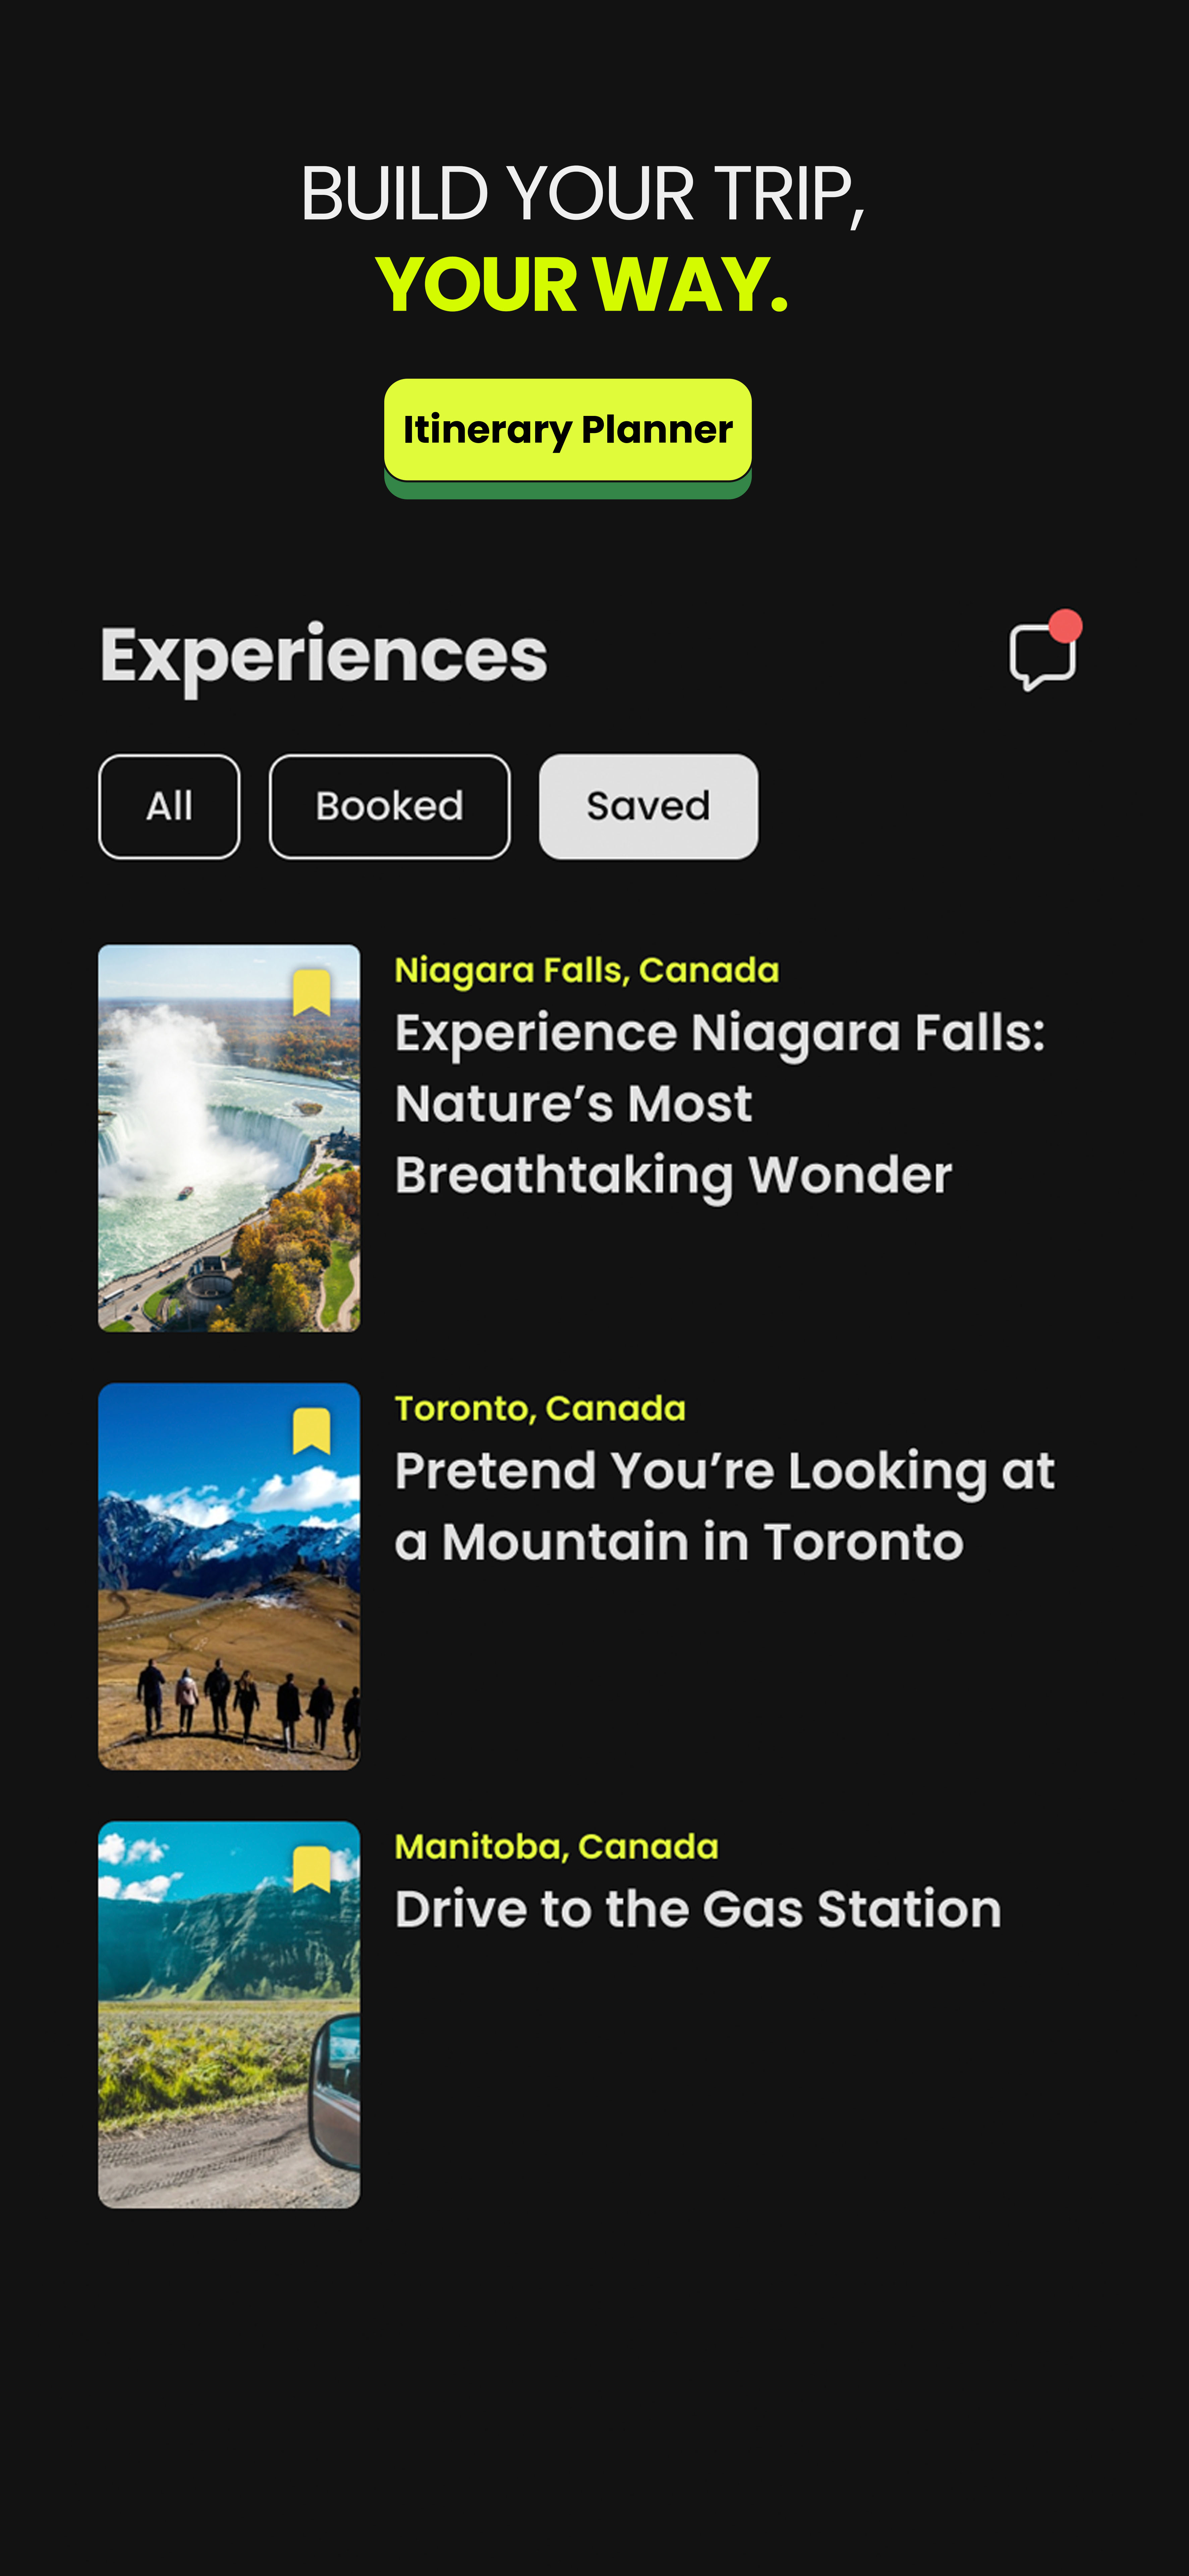Screen dimensions: 1189x2576
Task: Unsave the Niagara Falls bookmark icon
Action: click(x=311, y=992)
